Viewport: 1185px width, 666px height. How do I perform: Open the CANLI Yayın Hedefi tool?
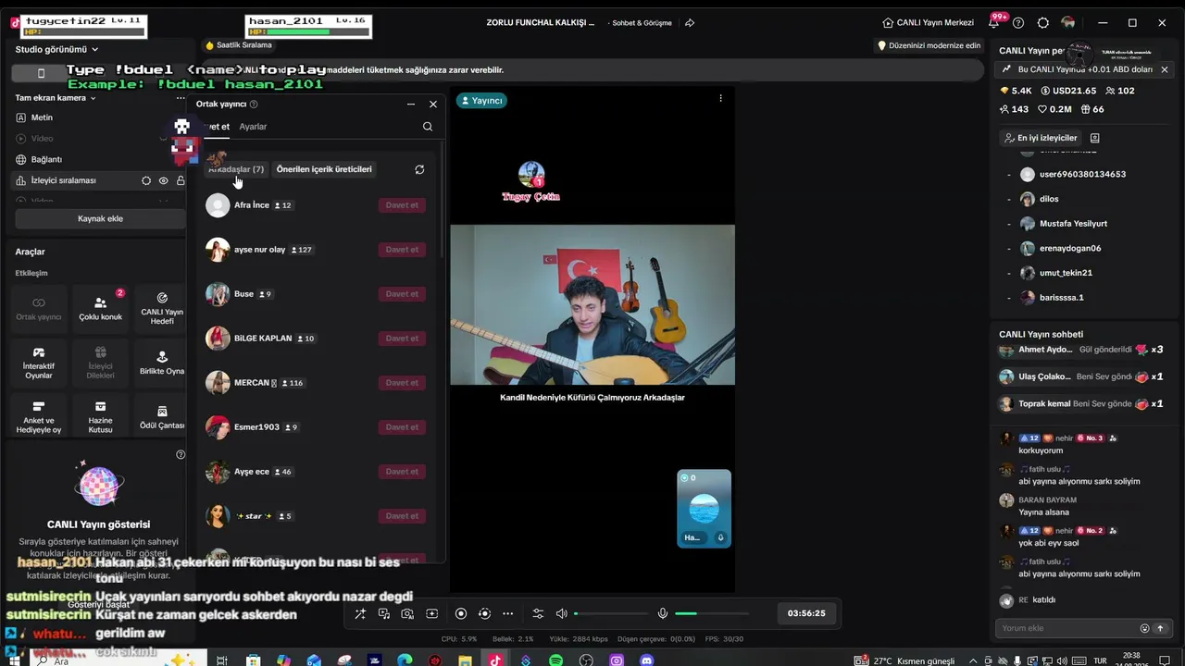click(162, 309)
